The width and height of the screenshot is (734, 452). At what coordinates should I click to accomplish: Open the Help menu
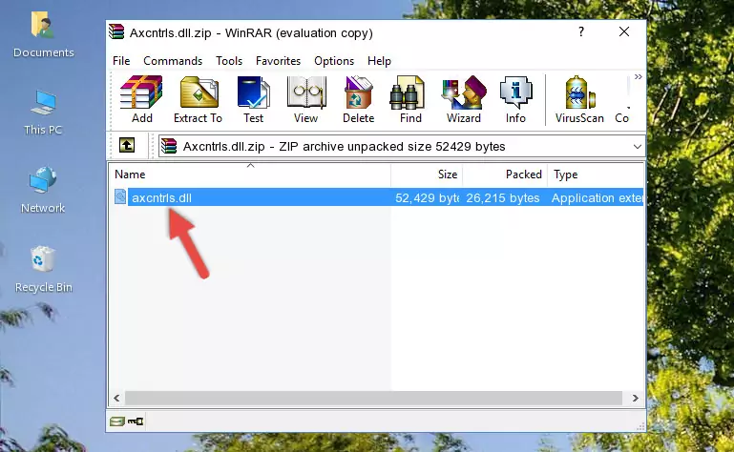[379, 61]
